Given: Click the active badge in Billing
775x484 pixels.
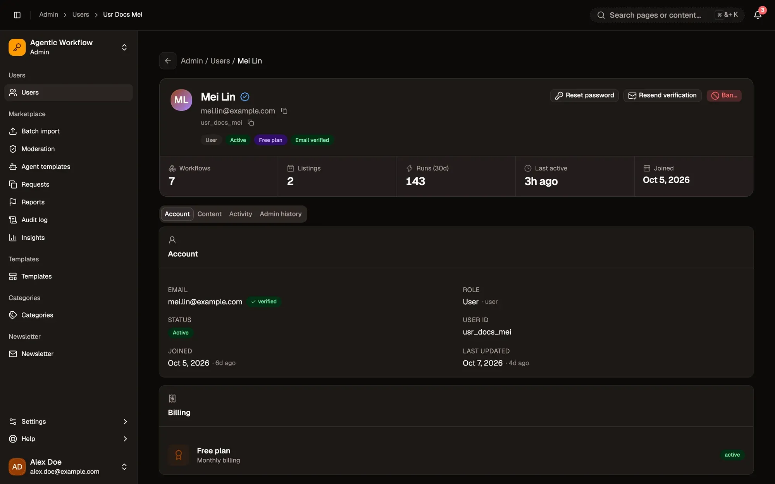Looking at the screenshot, I should point(732,455).
